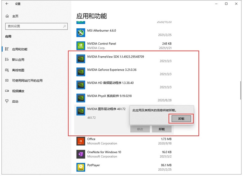The height and width of the screenshot is (176, 243).
Task: Select the NVIDIA HD 音频驱动程序 icon
Action: 81,84
